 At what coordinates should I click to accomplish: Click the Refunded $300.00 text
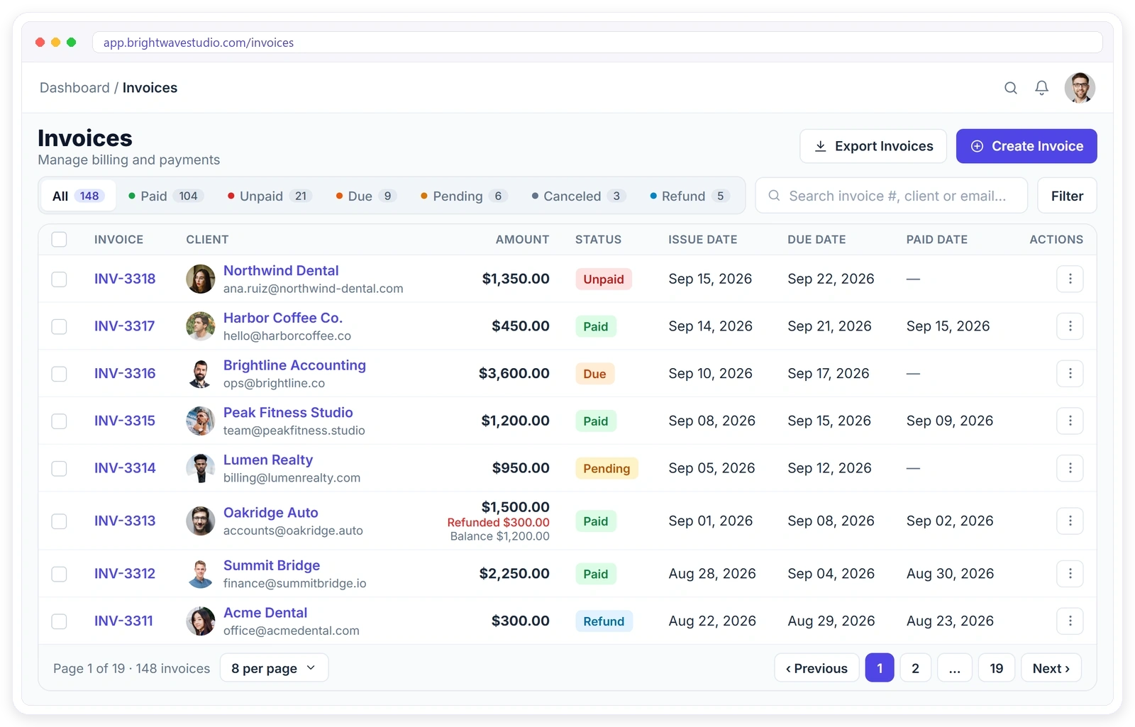point(498,523)
